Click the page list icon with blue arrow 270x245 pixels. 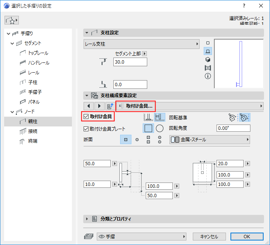pyautogui.click(x=110, y=106)
